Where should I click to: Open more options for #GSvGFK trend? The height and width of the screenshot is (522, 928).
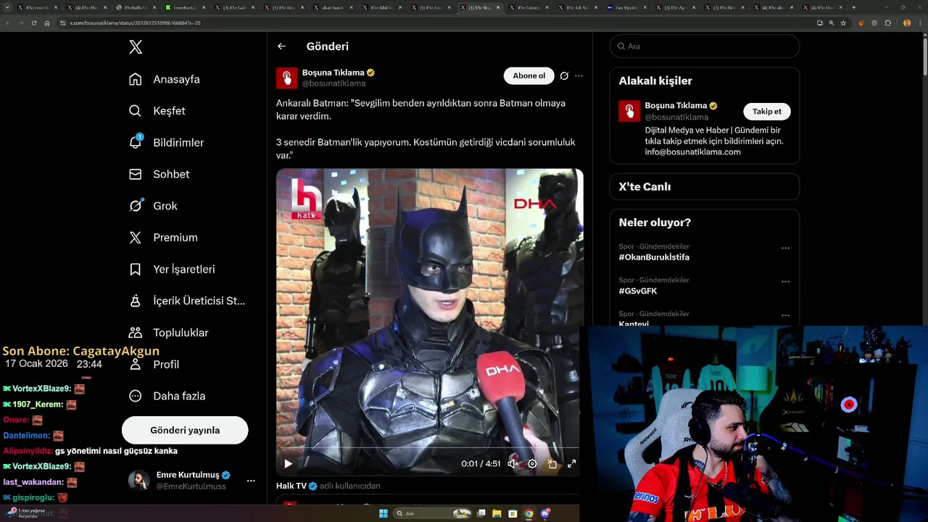[785, 282]
